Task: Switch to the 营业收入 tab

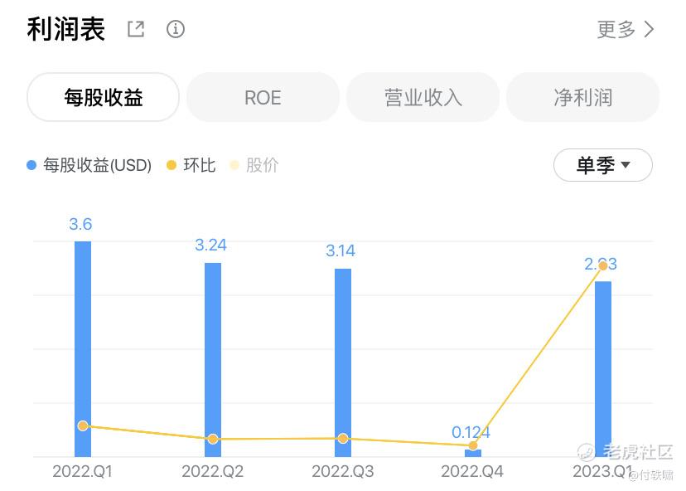Action: click(x=423, y=97)
